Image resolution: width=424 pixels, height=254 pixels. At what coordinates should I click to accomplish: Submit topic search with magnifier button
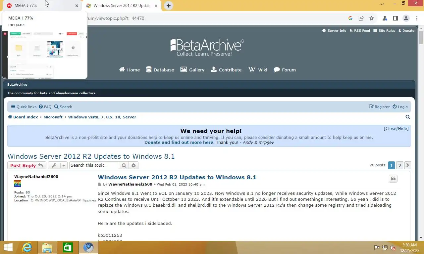124,165
